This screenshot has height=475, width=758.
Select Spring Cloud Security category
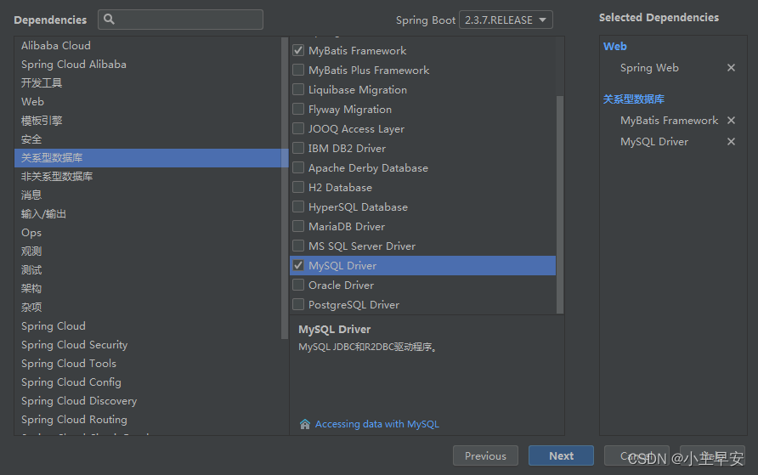tap(148, 344)
